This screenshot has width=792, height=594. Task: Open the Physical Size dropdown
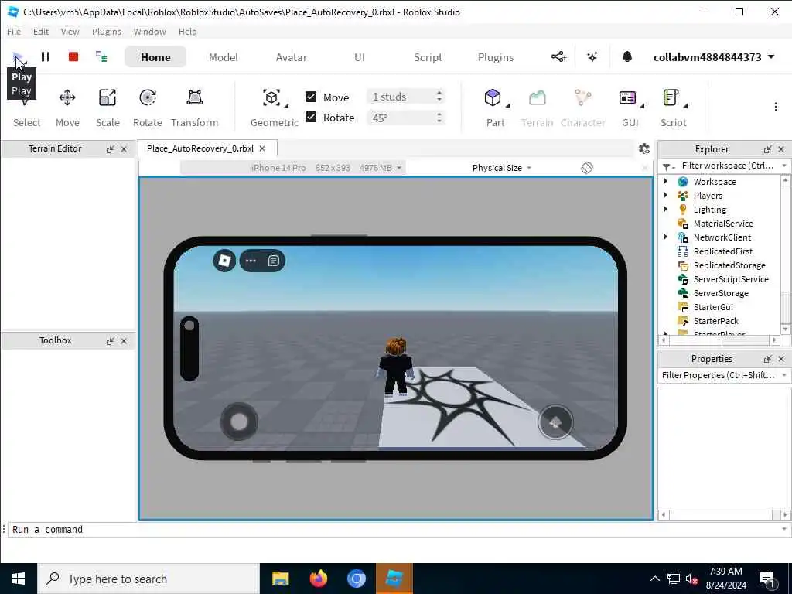(x=501, y=168)
